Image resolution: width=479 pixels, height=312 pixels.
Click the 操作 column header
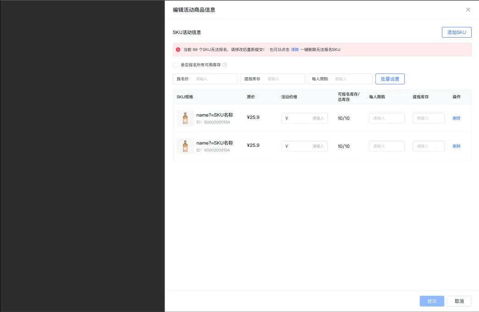457,97
